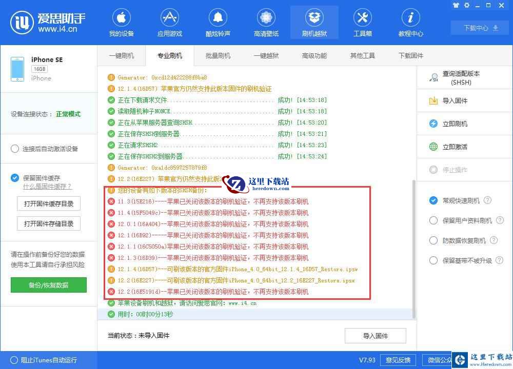Click 查询适配版本 (SHSH) search icon
Viewport: 513px width, 369px height.
(x=433, y=77)
